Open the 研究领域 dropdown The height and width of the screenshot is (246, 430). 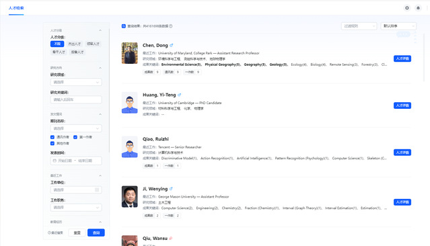[x=76, y=82]
